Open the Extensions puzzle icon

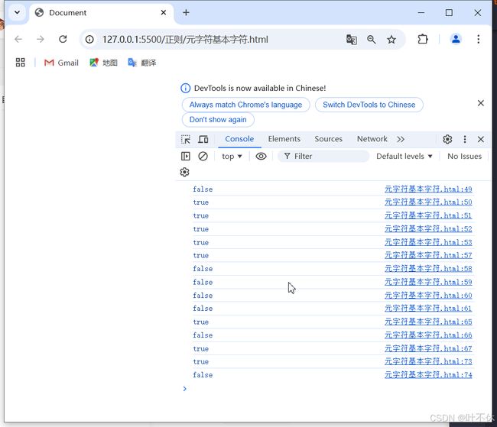(x=423, y=39)
